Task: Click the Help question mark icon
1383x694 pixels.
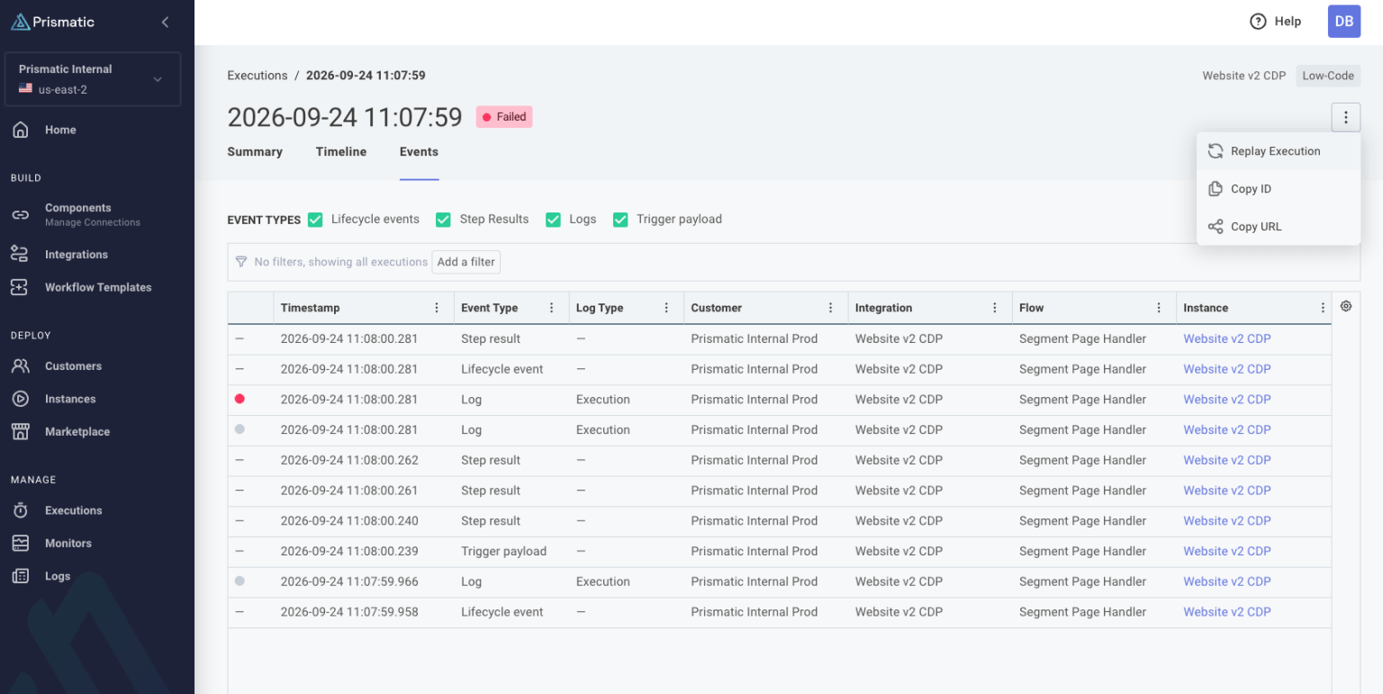Action: coord(1258,22)
